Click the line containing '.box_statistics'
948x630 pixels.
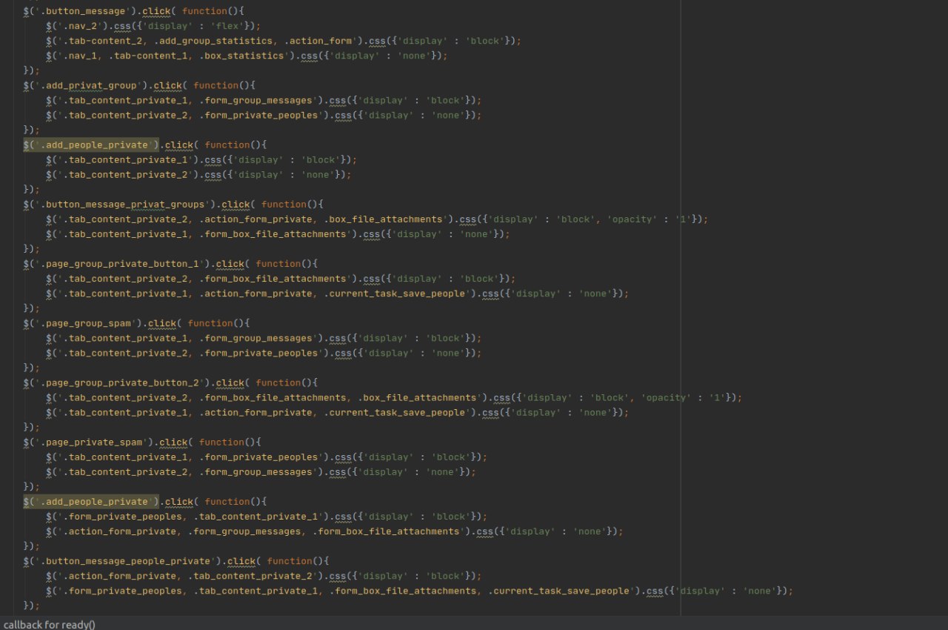point(247,56)
